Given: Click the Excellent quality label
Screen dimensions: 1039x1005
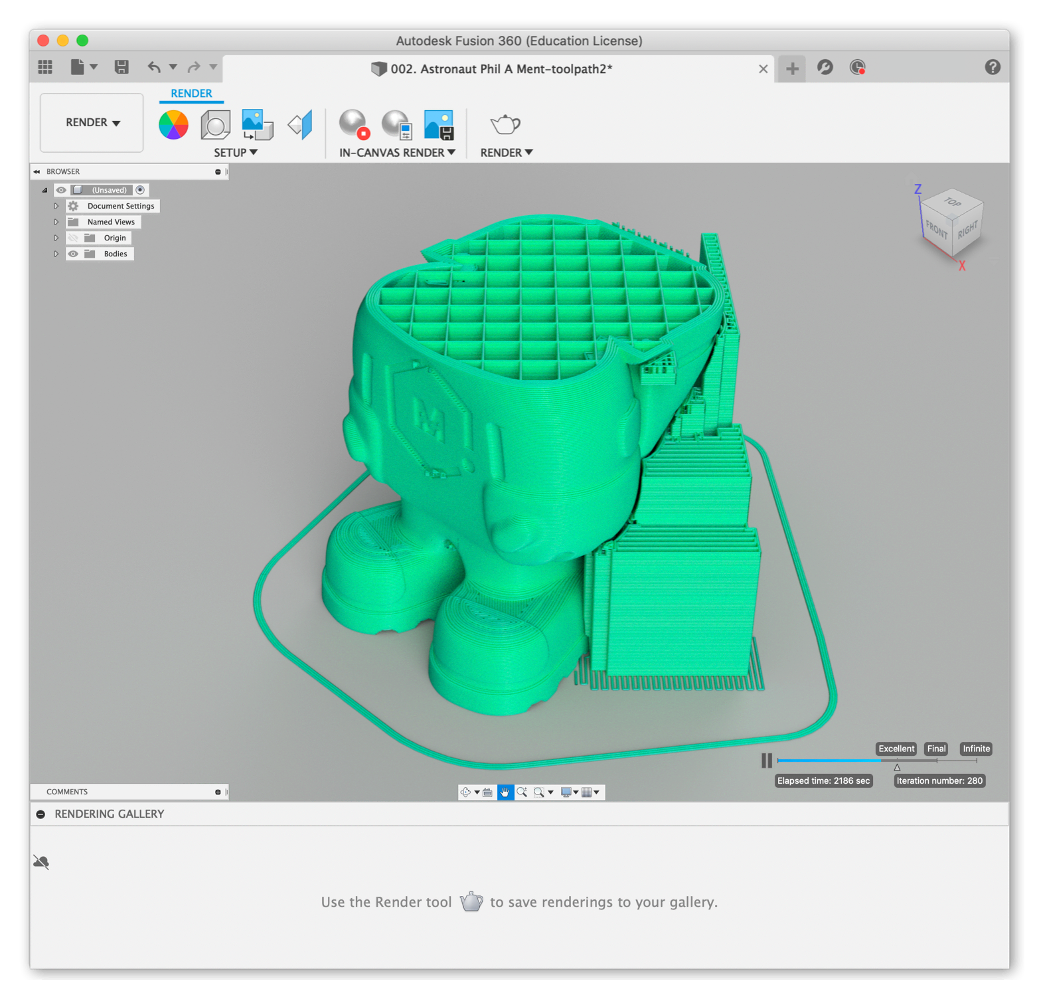Looking at the screenshot, I should [896, 749].
